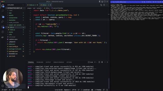The height and width of the screenshot is (91, 163).
Task: Open data.json file
Action: click(x=12, y=44)
